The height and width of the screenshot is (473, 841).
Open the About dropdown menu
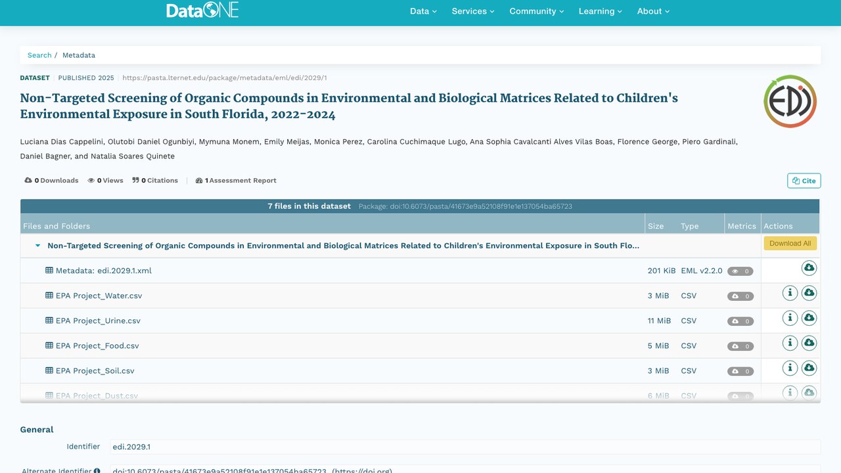click(653, 11)
